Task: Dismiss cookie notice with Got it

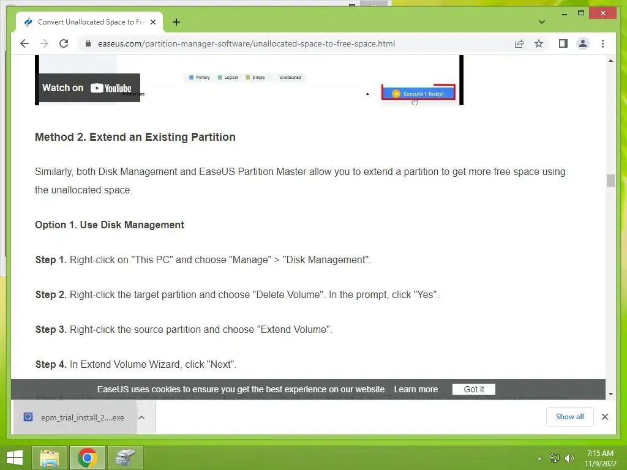Action: pos(474,389)
